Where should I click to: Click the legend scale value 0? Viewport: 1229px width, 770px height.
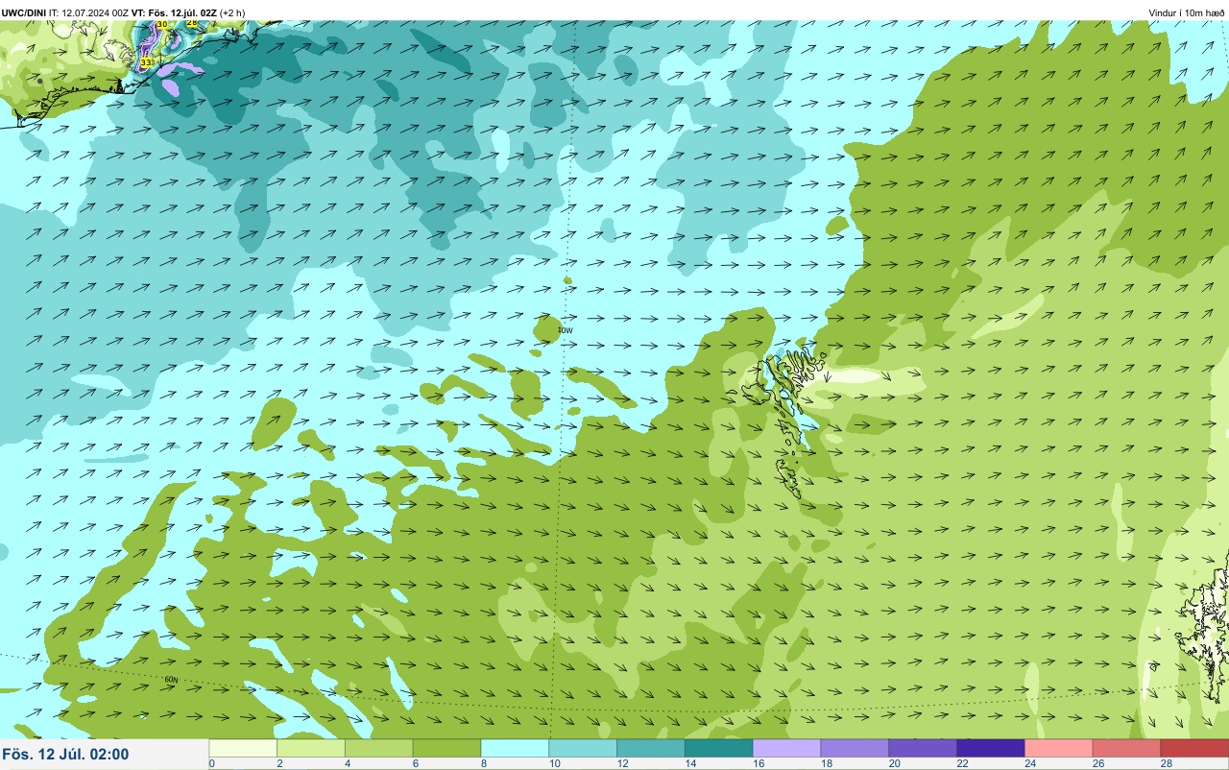(x=211, y=764)
